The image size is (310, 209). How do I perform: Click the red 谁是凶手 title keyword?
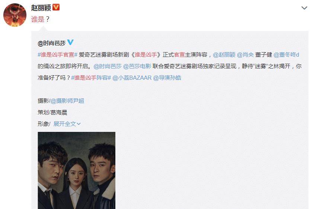(x=146, y=55)
